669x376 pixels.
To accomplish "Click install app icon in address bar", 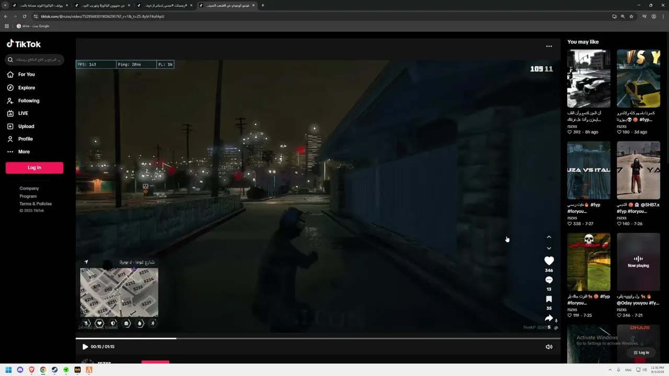I will click(614, 16).
